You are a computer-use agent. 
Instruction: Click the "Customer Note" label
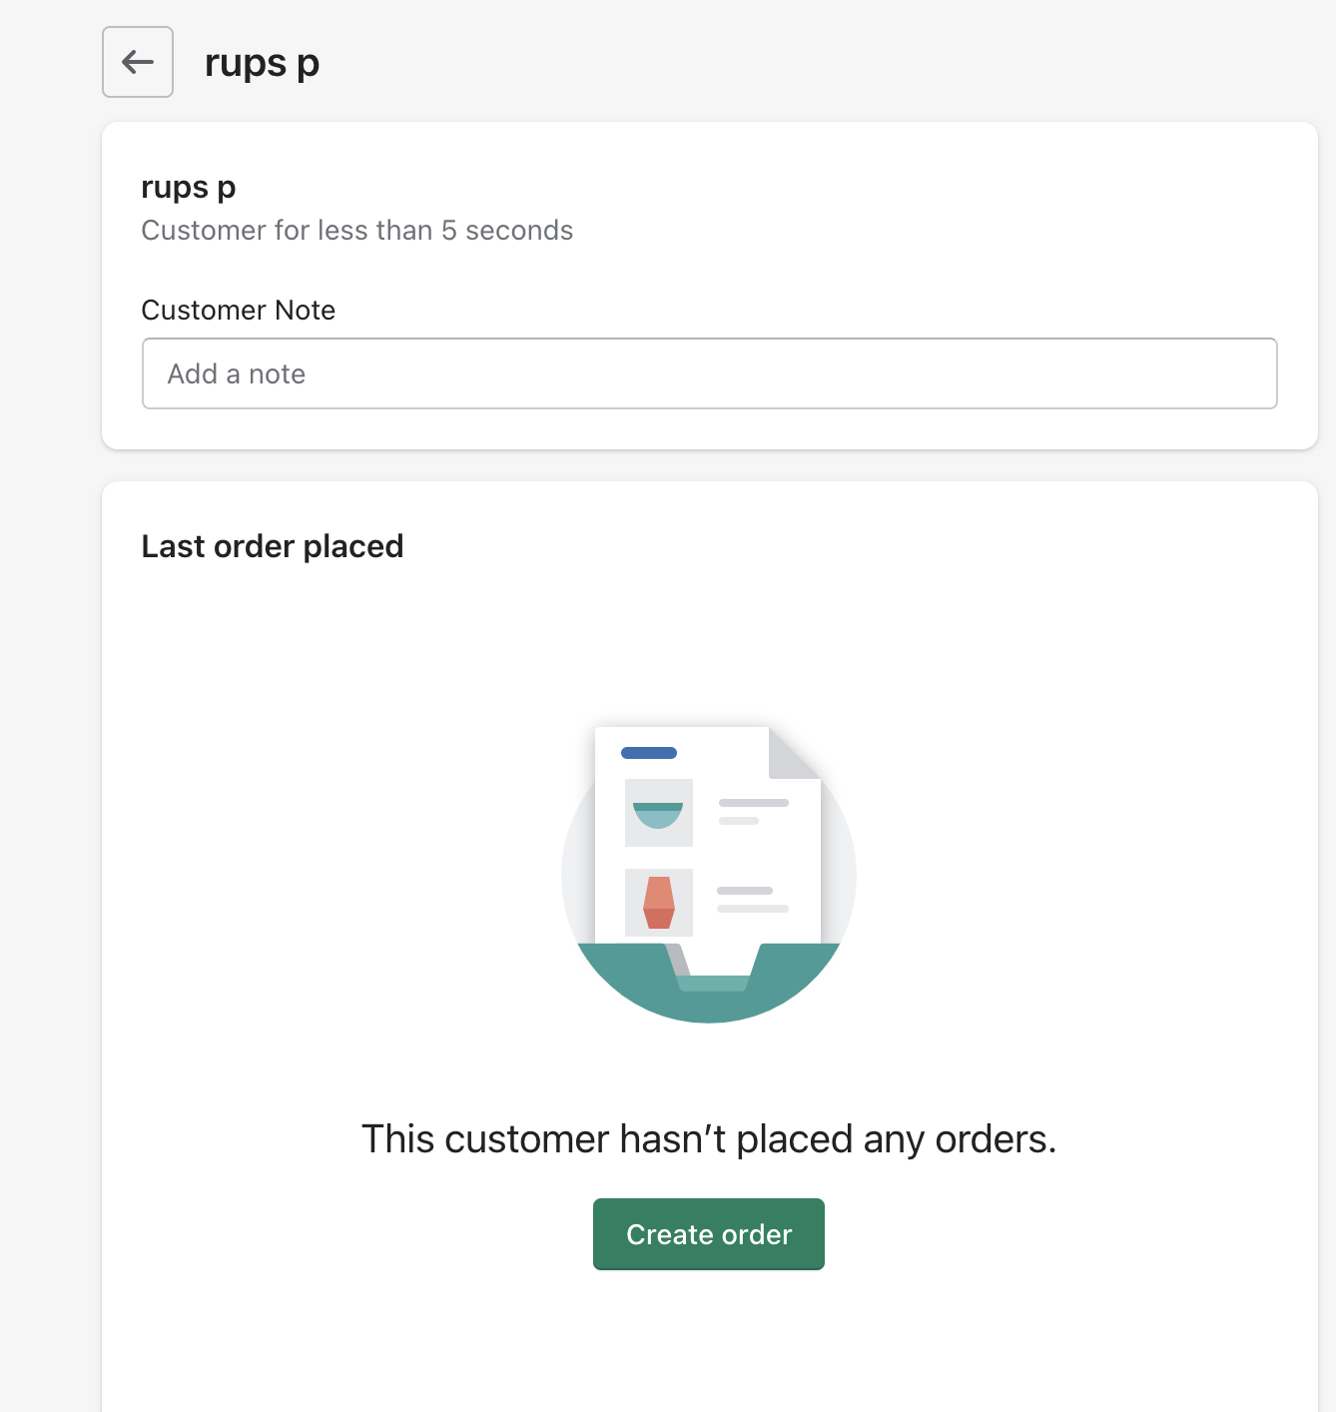tap(238, 311)
